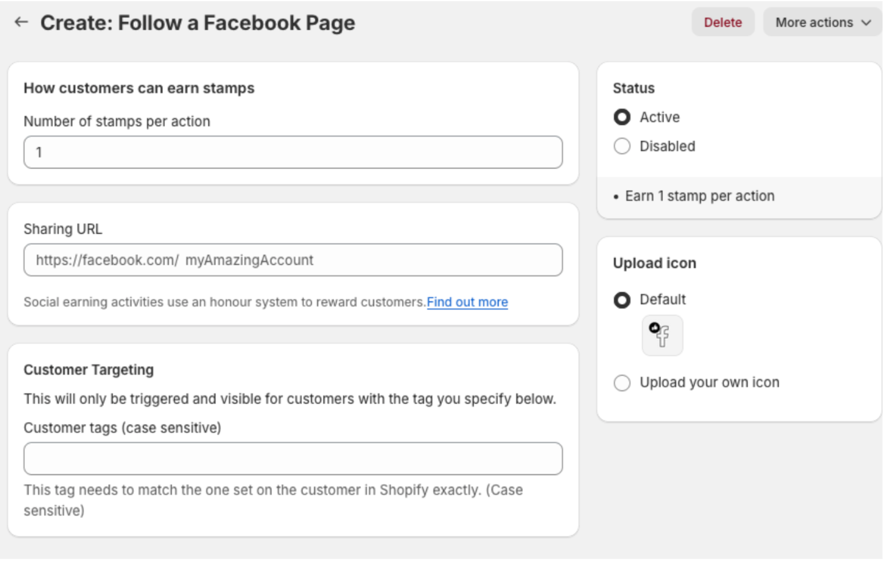Viewport: 884px width, 564px height.
Task: Click the Customer tags input box
Action: coord(293,459)
